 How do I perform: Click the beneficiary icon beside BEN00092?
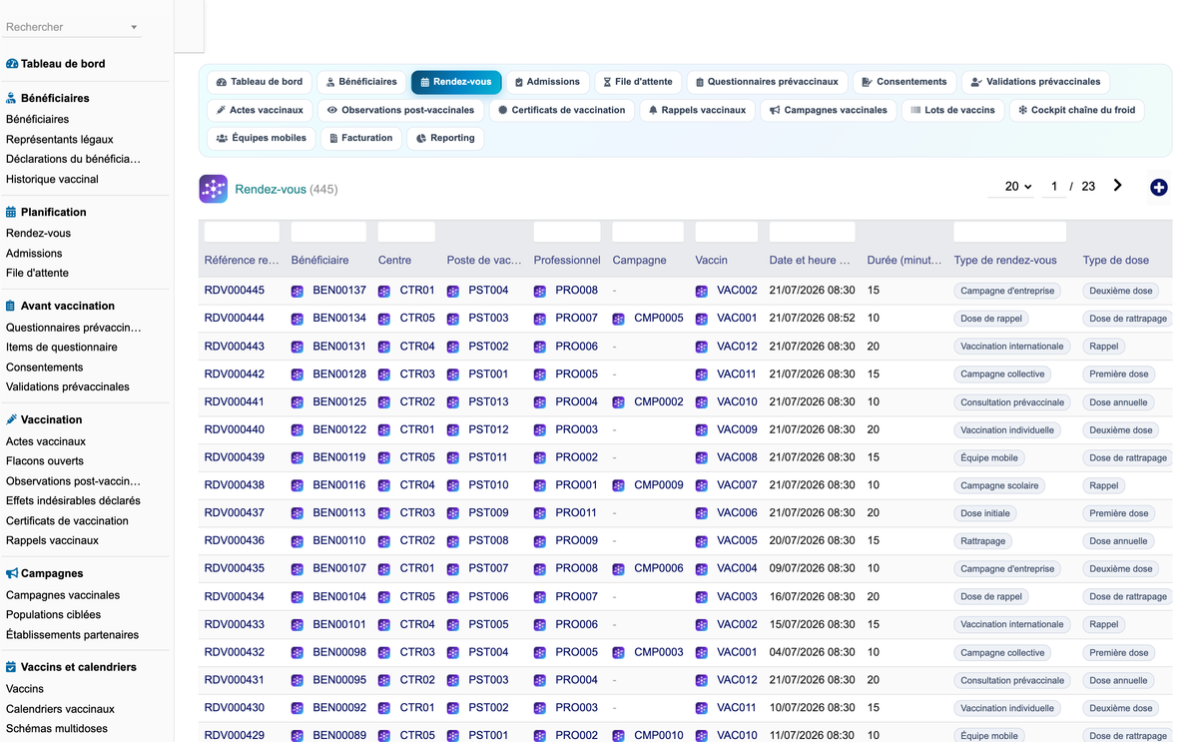coord(297,708)
